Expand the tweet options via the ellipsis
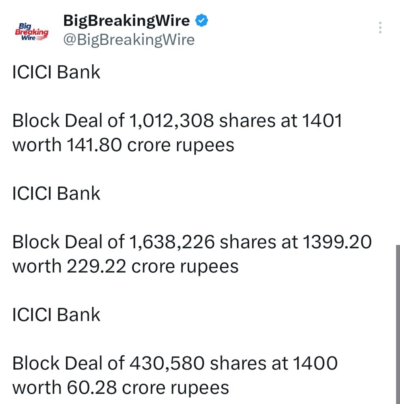 [380, 28]
